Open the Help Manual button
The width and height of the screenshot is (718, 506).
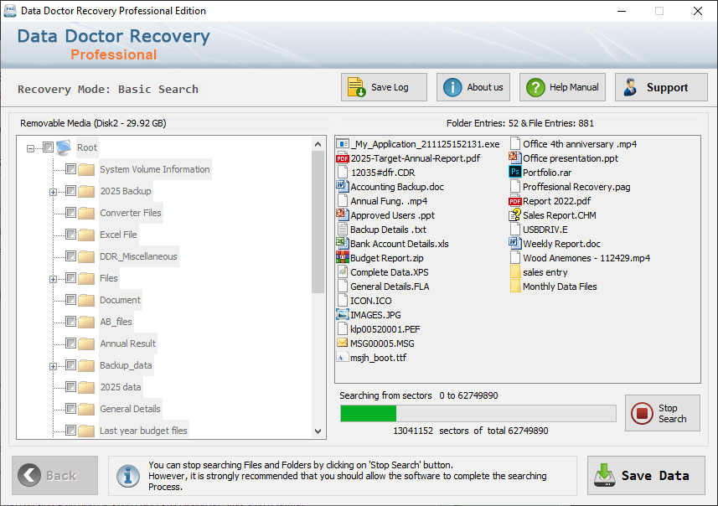click(x=562, y=87)
